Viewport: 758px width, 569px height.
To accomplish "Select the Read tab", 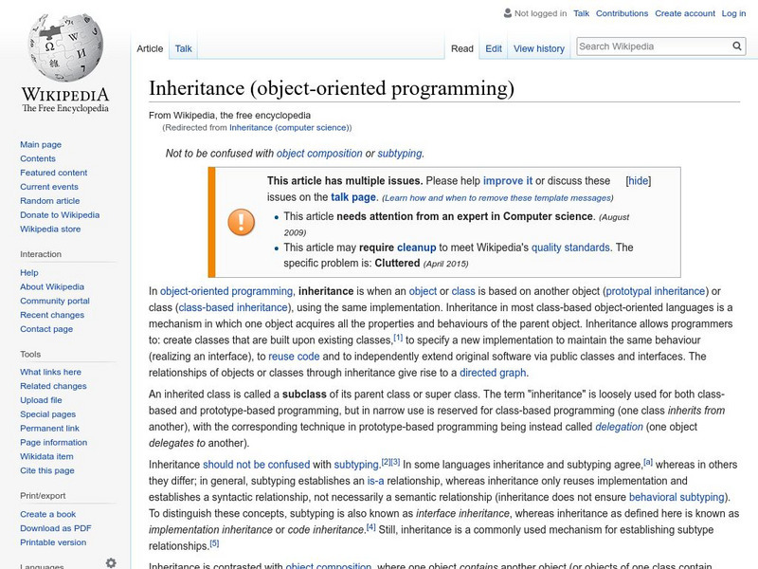I will coord(460,48).
